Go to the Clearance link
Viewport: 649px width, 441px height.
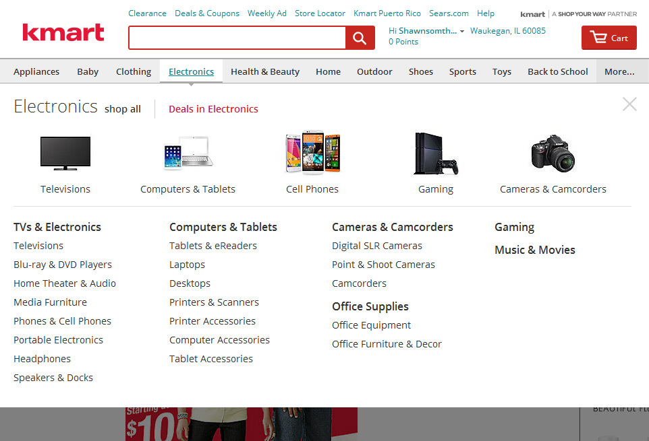[x=147, y=13]
